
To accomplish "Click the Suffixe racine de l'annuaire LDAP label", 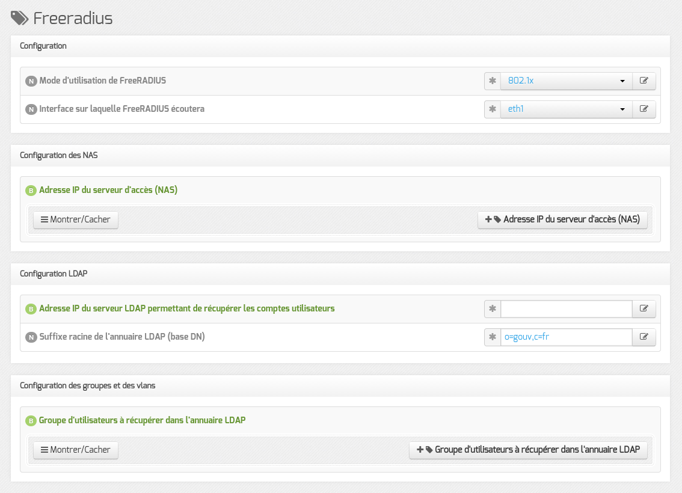I will (x=122, y=337).
